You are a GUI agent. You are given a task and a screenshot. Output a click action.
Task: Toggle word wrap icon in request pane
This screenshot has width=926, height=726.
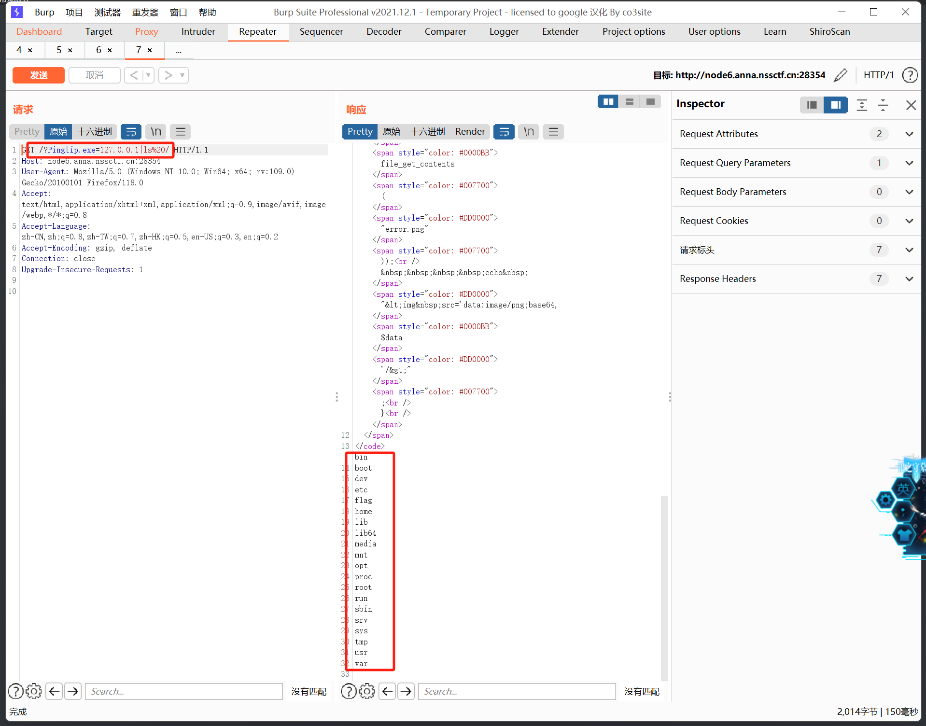click(x=131, y=131)
